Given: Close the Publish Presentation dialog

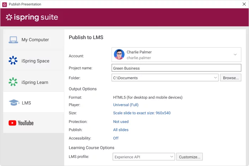Looking at the screenshot, I should point(244,4).
